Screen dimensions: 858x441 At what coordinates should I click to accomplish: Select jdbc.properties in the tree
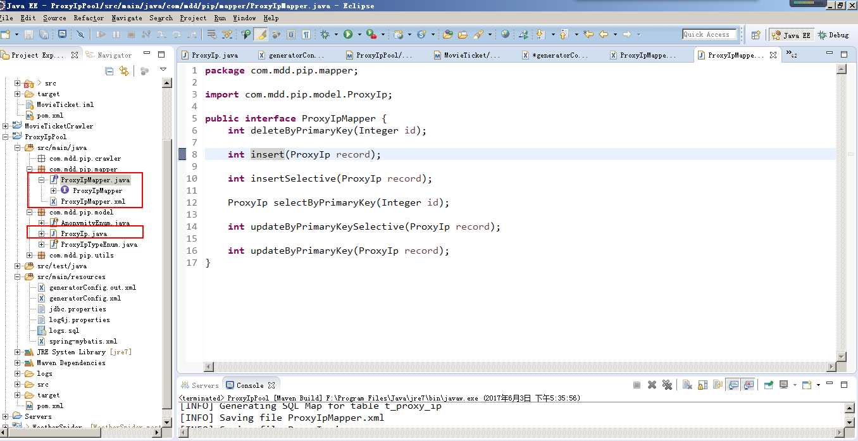(x=78, y=309)
